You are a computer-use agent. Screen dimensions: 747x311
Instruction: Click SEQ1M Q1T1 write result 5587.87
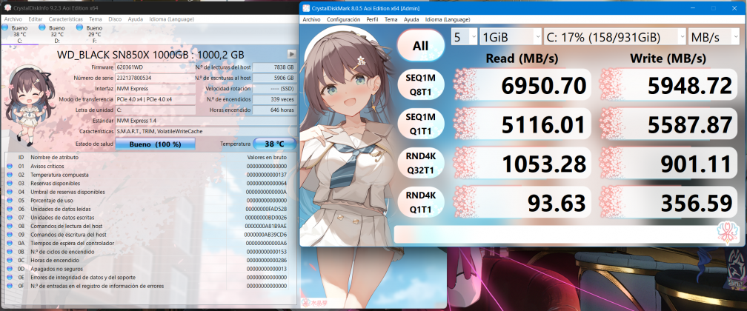point(668,124)
